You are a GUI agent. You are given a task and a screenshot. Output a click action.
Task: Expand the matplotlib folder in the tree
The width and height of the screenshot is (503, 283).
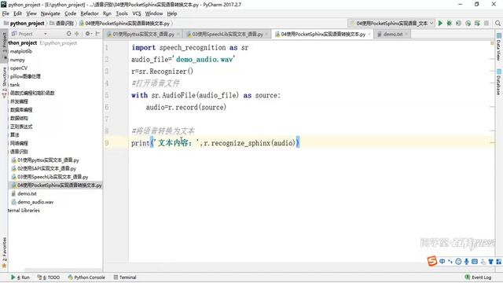[21, 51]
